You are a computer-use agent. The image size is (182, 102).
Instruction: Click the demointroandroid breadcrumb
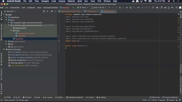[51, 8]
